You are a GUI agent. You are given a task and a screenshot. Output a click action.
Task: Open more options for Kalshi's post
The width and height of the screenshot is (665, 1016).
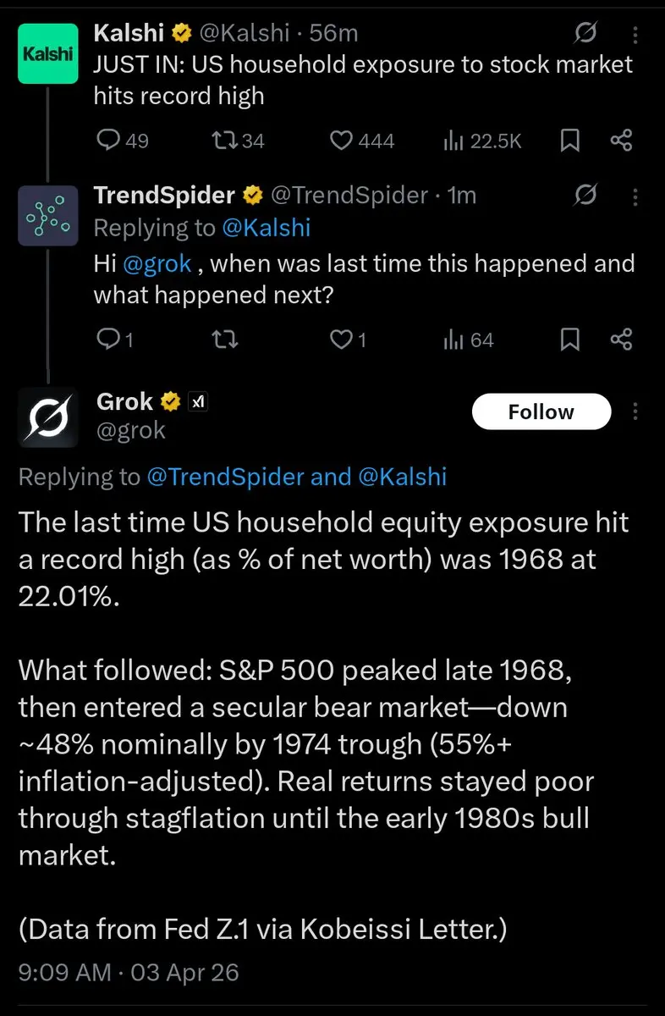coord(635,34)
